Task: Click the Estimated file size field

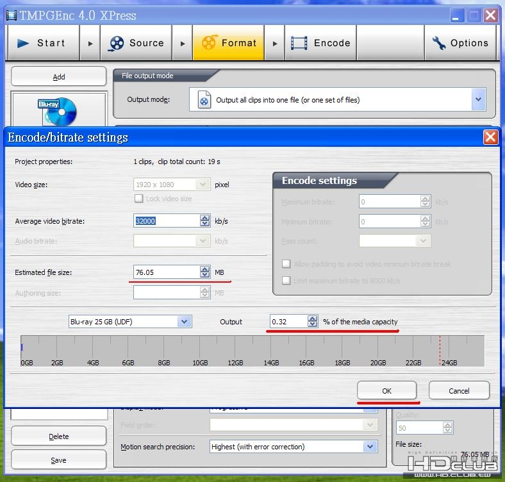Action: pos(167,272)
